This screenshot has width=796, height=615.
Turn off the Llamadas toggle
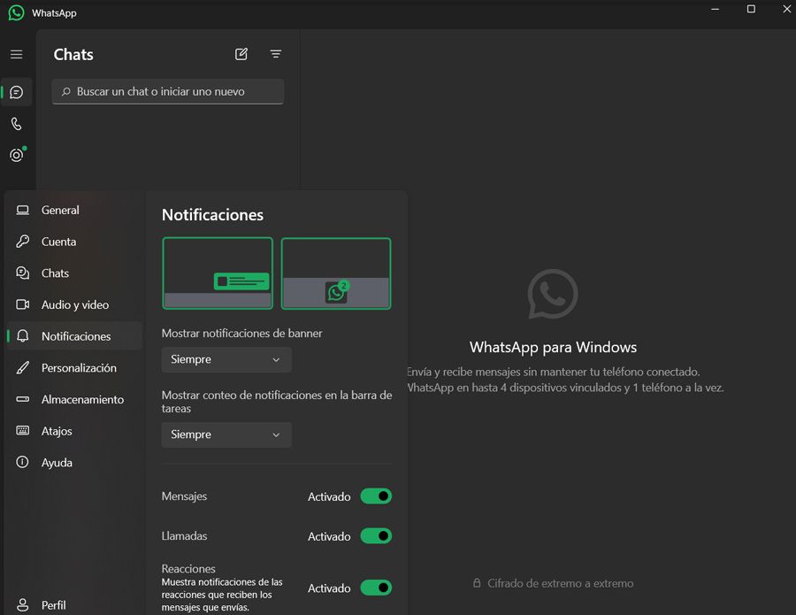pyautogui.click(x=375, y=536)
